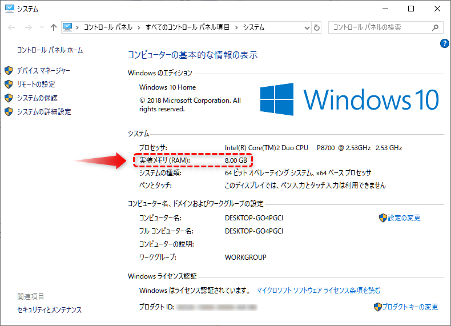Expand chevron after すべてのコントロール パネル項目
The height and width of the screenshot is (326, 451).
[236, 27]
